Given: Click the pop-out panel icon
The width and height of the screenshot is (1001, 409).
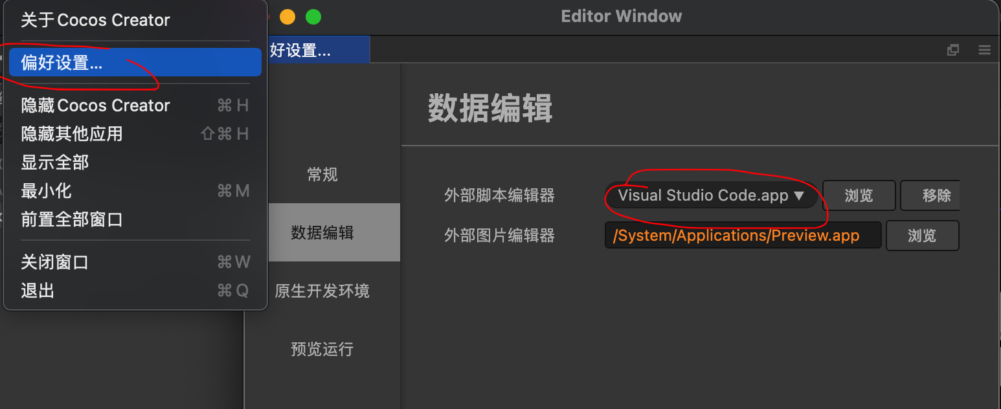Looking at the screenshot, I should pyautogui.click(x=952, y=50).
